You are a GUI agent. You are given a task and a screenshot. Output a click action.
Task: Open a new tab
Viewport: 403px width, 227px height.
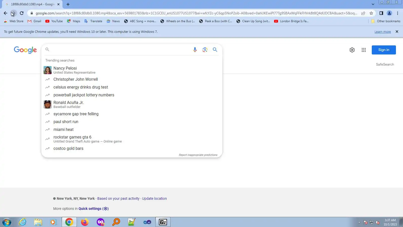pos(68,4)
